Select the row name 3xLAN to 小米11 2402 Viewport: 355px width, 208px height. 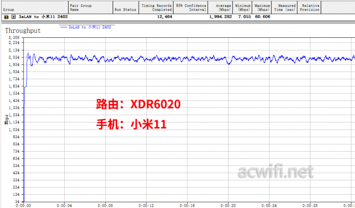click(x=43, y=17)
